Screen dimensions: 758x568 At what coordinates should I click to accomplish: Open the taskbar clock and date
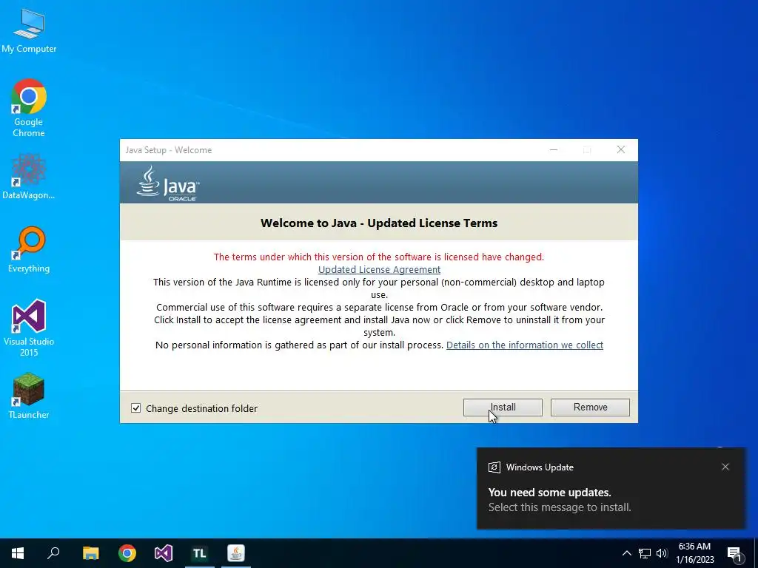[694, 553]
